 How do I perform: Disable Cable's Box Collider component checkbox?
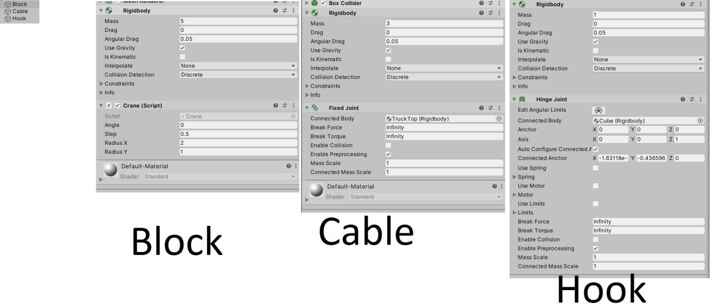pos(323,3)
